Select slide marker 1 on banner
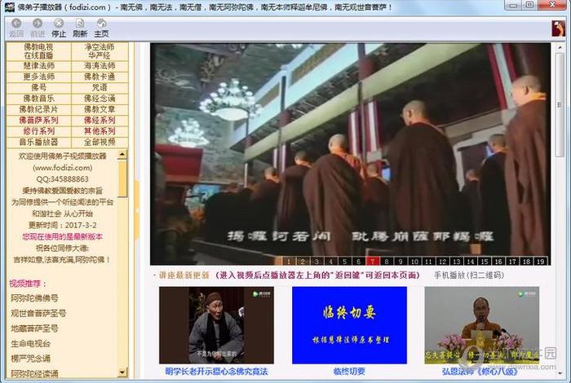571x383 pixels. coord(289,261)
